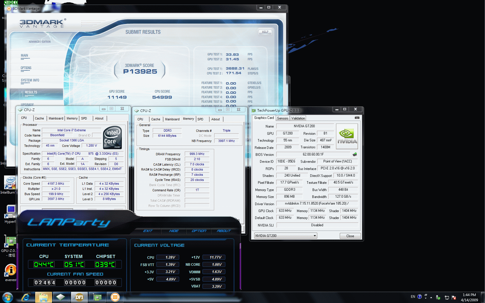Click the Close button in GPU-Z
Screen dimensions: 485x303
click(x=350, y=236)
